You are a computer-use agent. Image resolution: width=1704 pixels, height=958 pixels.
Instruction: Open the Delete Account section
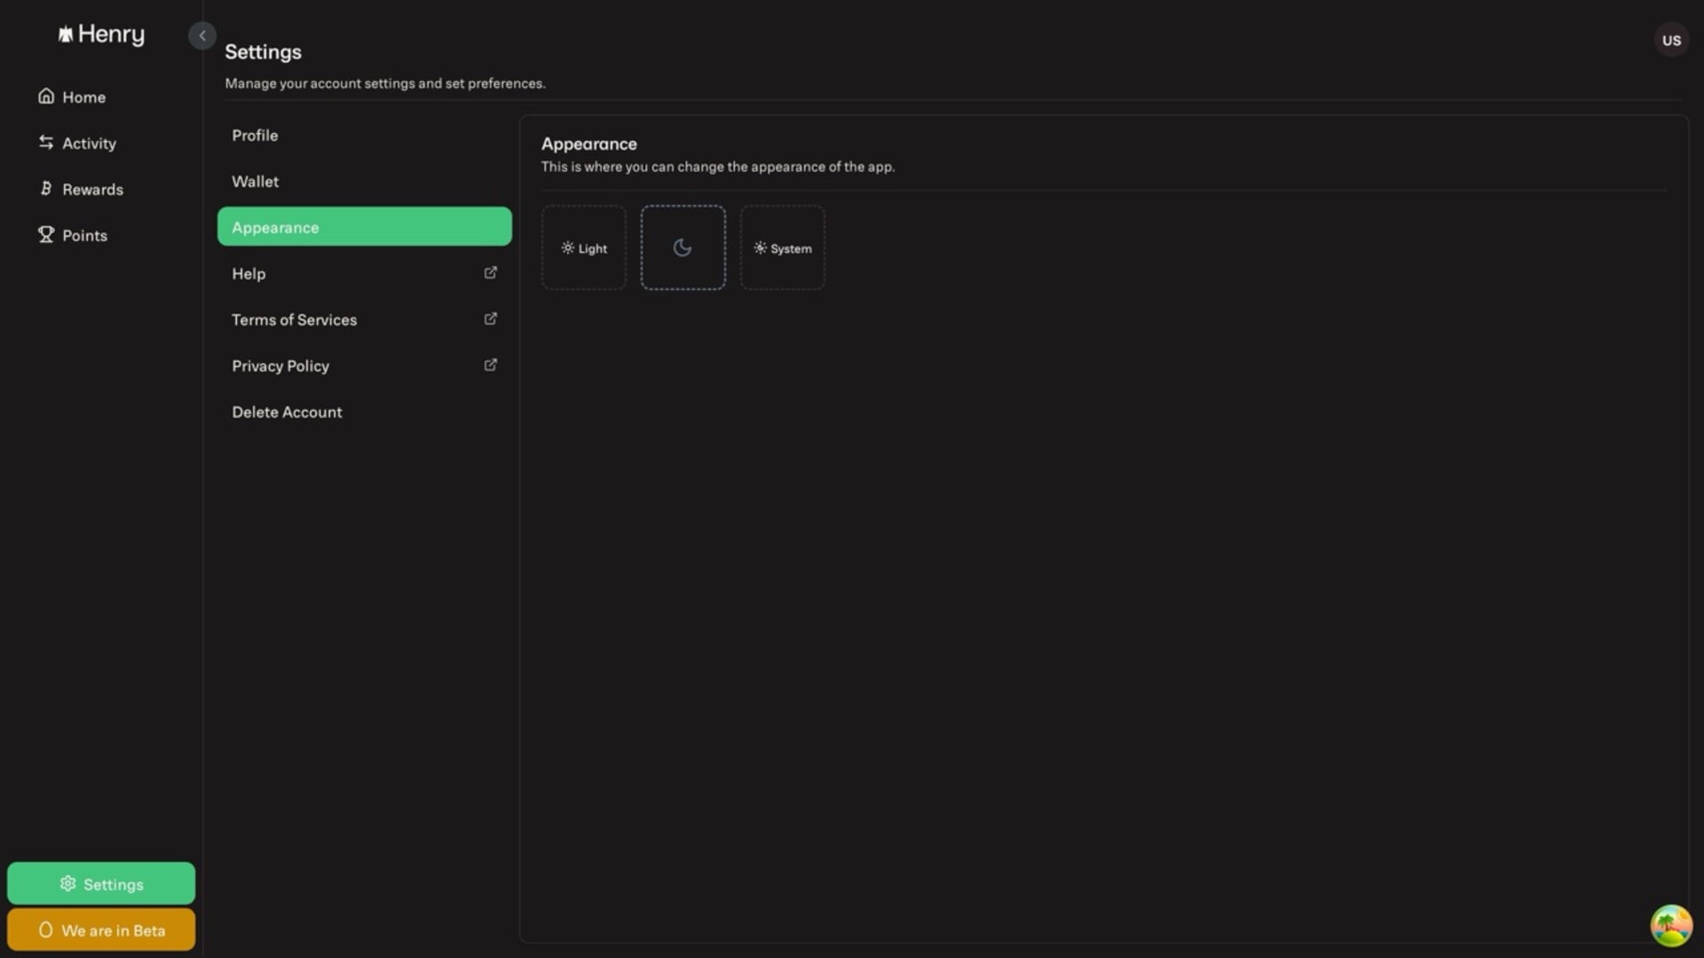pyautogui.click(x=287, y=412)
